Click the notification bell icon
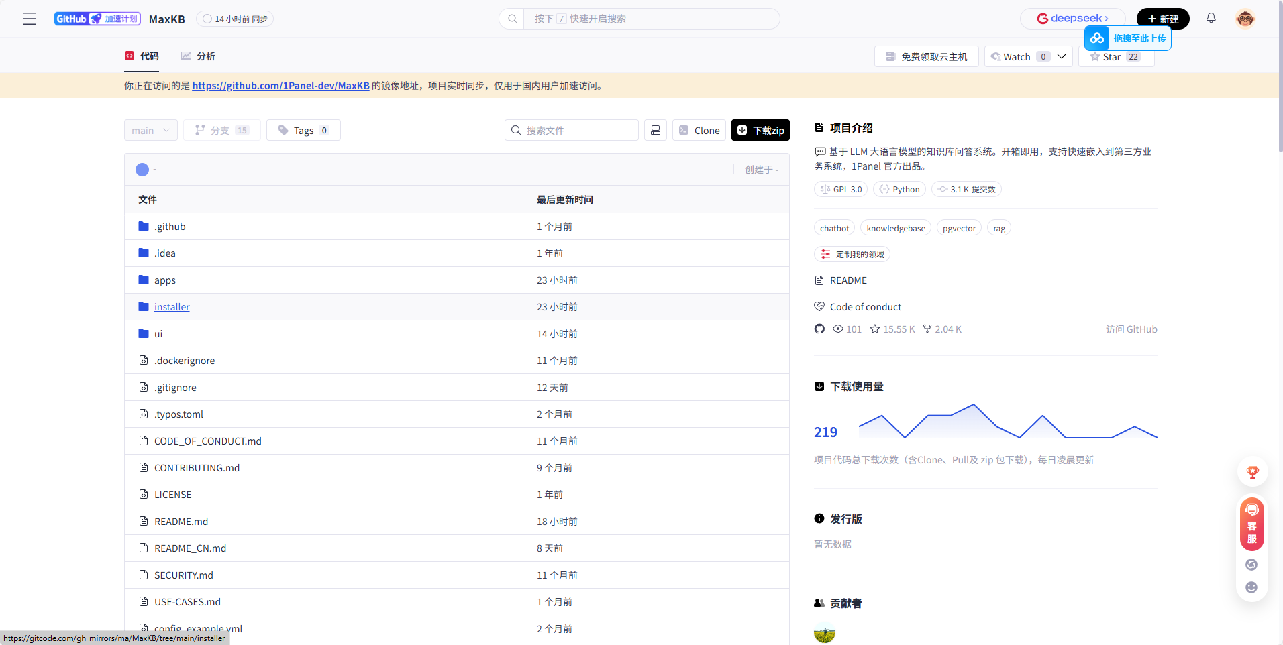Image resolution: width=1283 pixels, height=645 pixels. point(1211,19)
